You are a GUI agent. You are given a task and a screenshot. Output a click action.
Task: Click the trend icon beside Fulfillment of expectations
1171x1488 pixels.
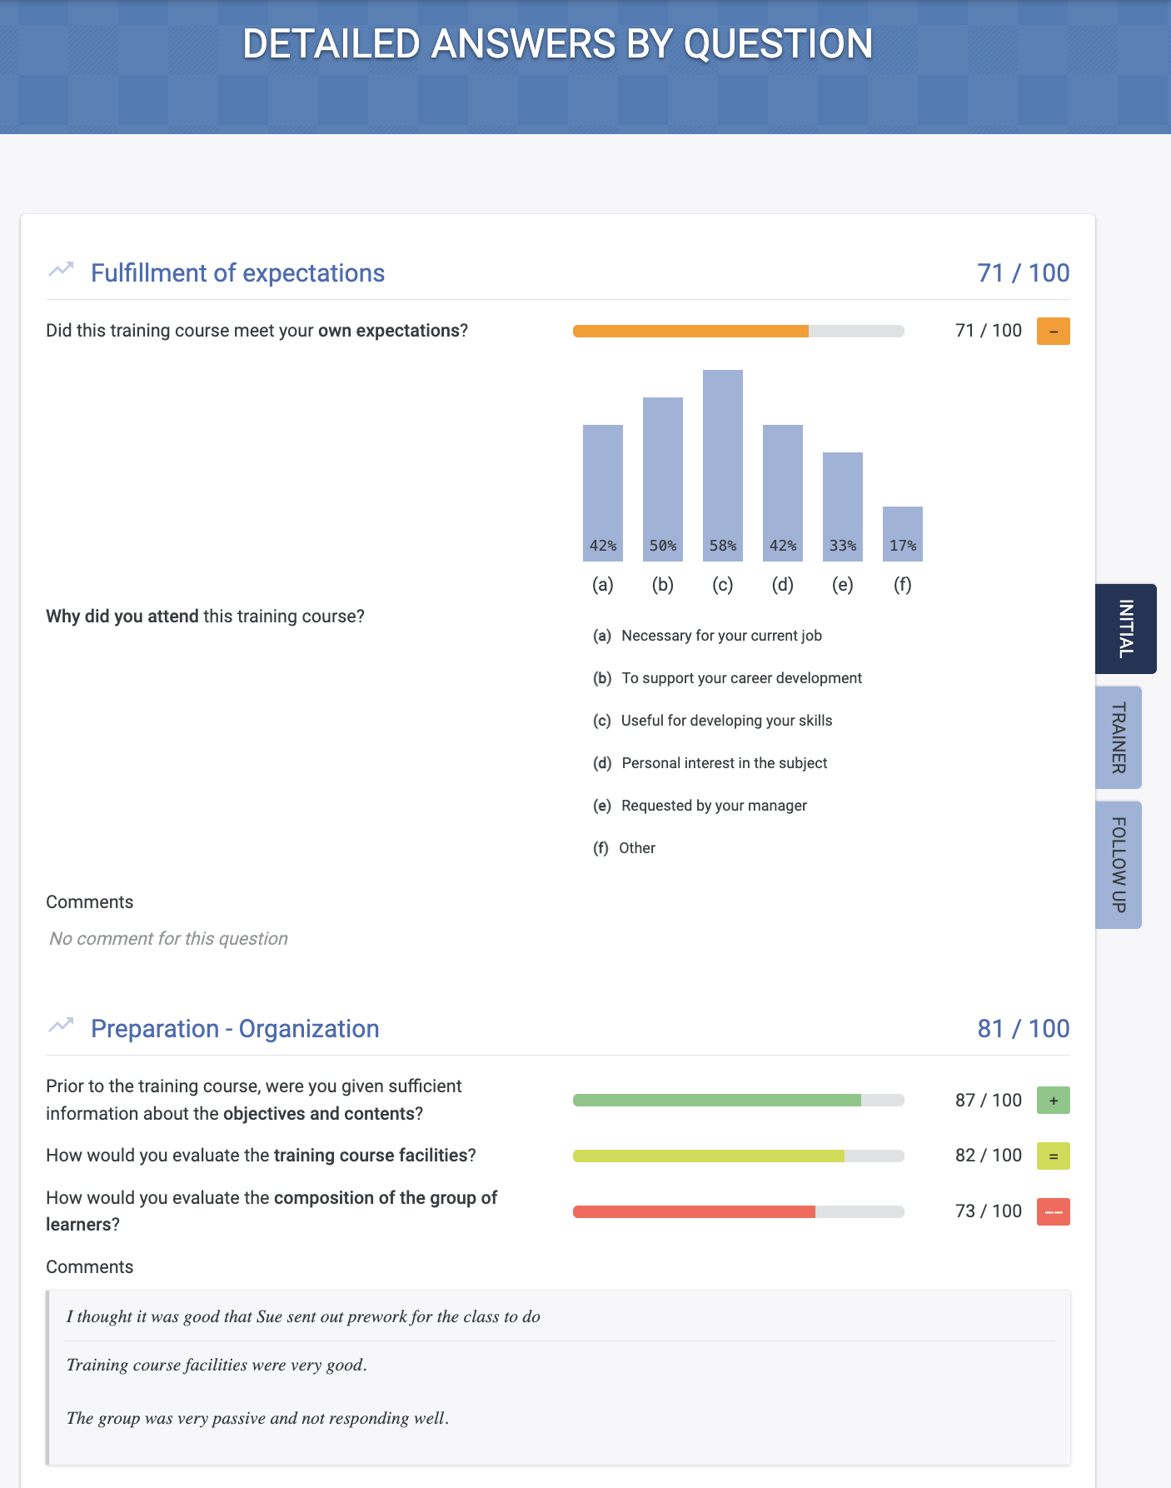click(61, 270)
